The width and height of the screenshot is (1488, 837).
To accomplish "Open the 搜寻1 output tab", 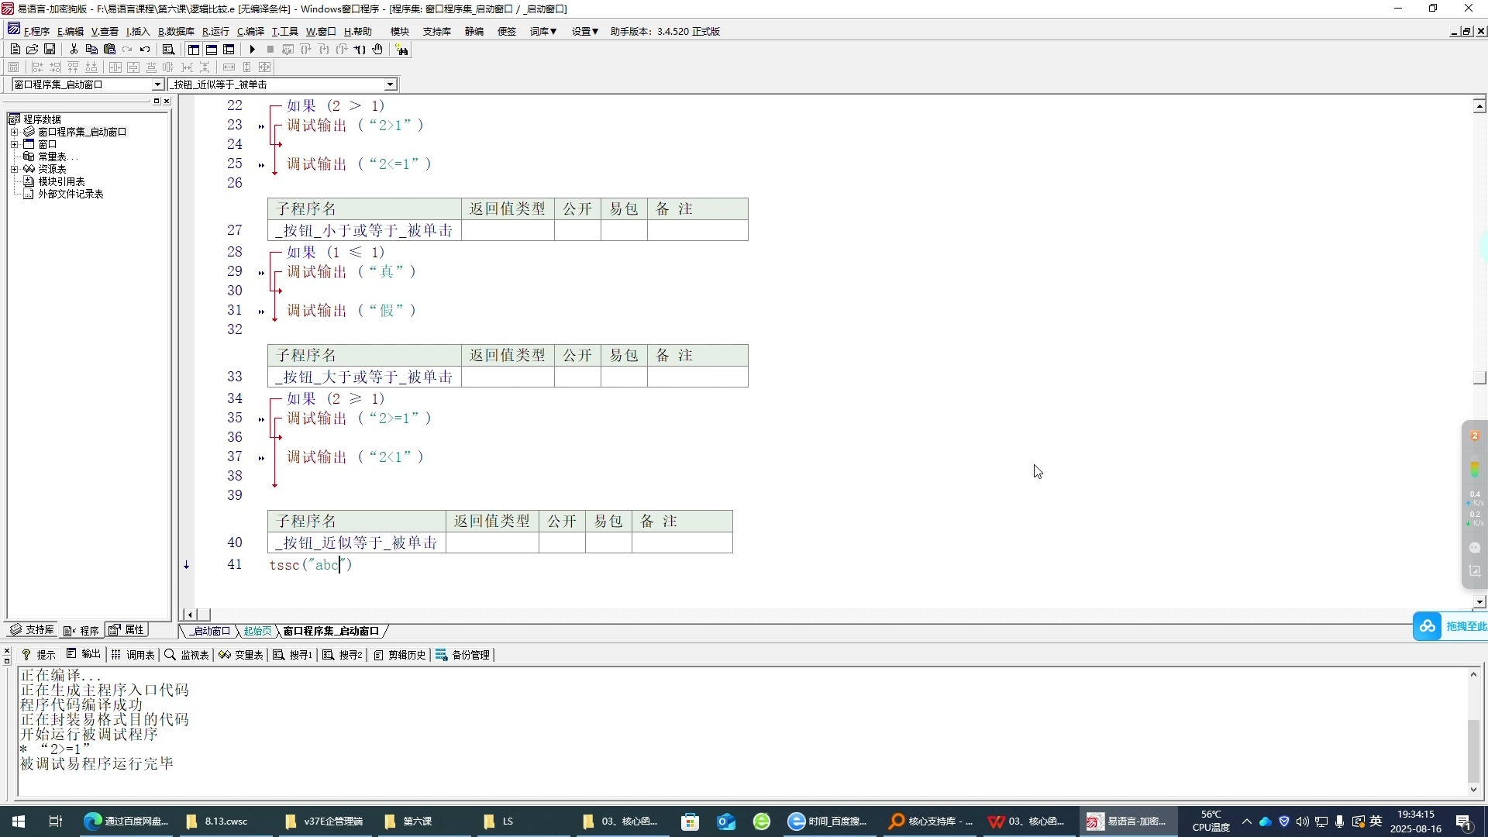I will pos(293,655).
